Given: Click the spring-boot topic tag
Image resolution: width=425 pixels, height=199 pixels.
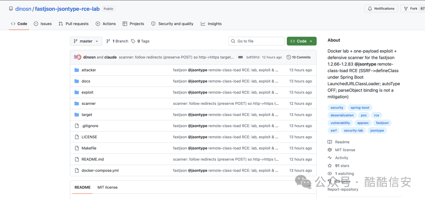Looking at the screenshot, I should click(360, 108).
